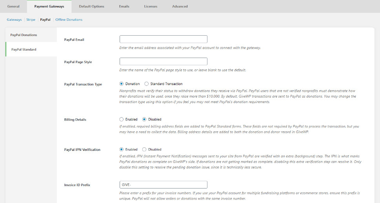Open the Advanced tab
This screenshot has height=203, width=380.
pos(180,6)
